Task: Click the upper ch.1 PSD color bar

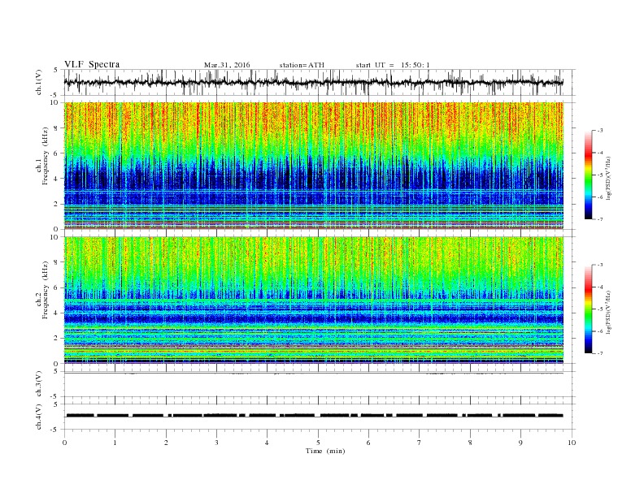Action: tap(588, 175)
